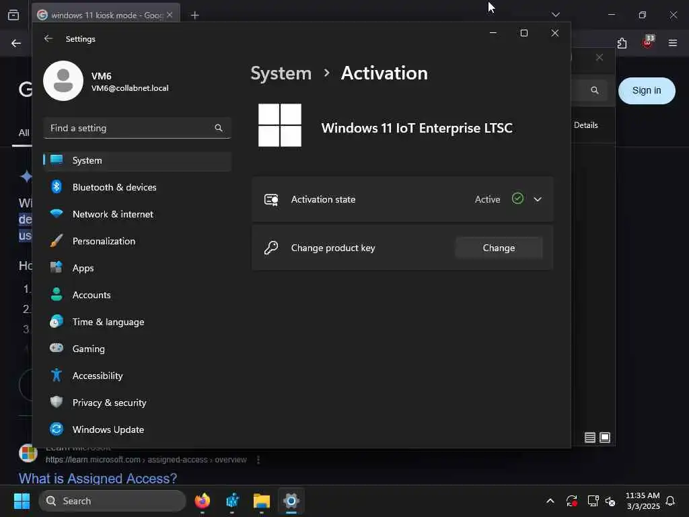Open the list all tabs dropdown
The height and width of the screenshot is (517, 689).
tap(555, 15)
